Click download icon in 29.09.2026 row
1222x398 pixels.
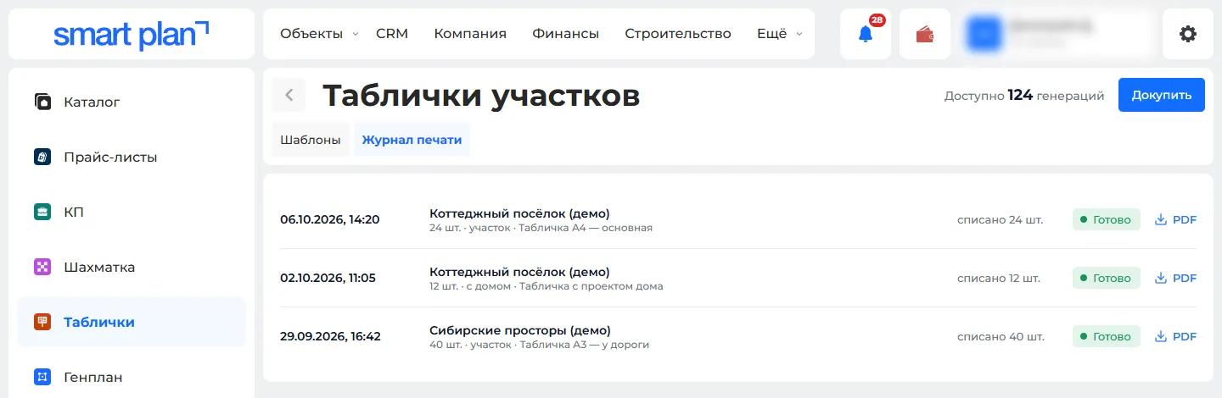tap(1161, 336)
